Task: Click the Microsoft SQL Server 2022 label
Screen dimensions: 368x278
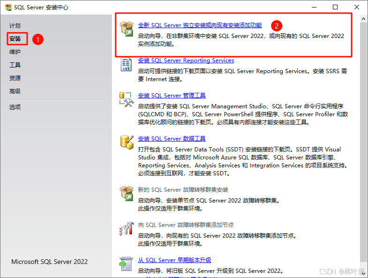Action: click(x=50, y=262)
